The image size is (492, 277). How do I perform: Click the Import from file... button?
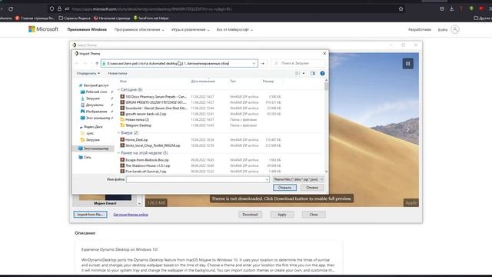pyautogui.click(x=91, y=215)
